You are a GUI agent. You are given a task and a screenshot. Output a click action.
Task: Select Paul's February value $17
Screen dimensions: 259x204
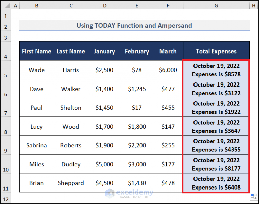click(137, 107)
